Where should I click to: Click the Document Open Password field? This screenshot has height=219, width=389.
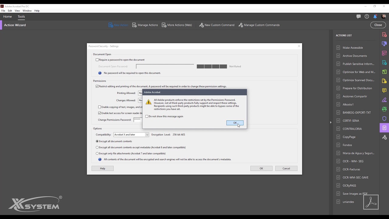pyautogui.click(x=165, y=66)
